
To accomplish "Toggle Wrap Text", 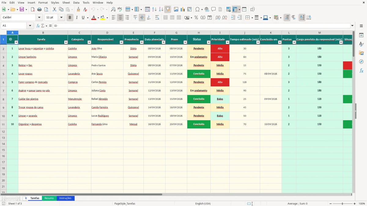I will pos(157,18).
